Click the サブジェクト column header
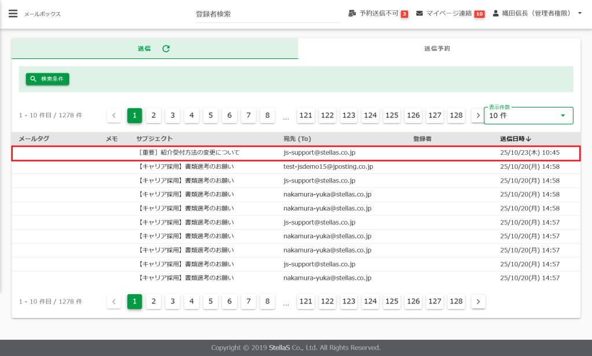Screen dimensions: 592x356 (154, 139)
